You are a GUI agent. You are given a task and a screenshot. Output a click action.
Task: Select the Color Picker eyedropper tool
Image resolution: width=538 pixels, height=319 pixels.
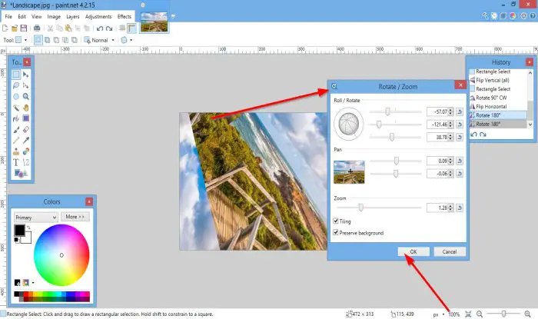click(x=26, y=141)
